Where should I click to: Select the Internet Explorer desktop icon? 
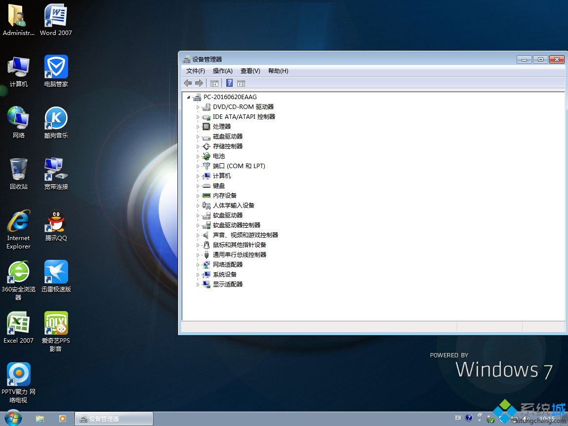18,230
